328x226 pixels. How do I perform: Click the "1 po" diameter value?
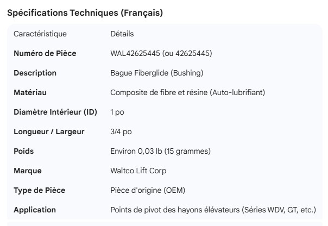[117, 112]
